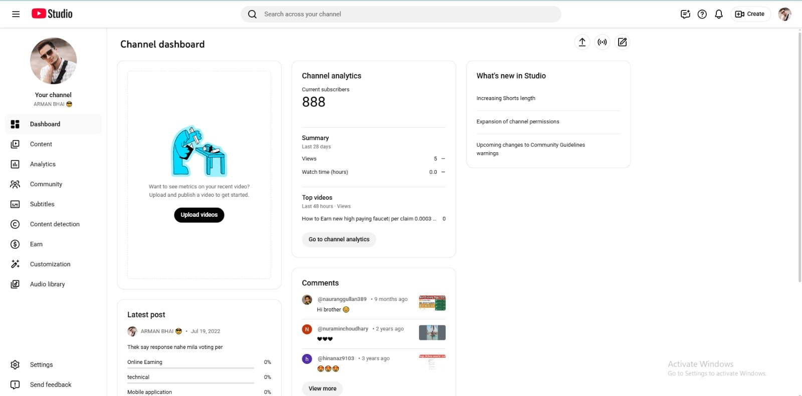Open Subtitles menu item

pyautogui.click(x=53, y=204)
